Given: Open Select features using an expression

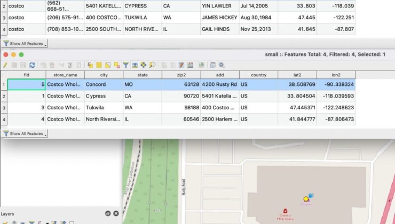Looking at the screenshot, I should [90, 65].
